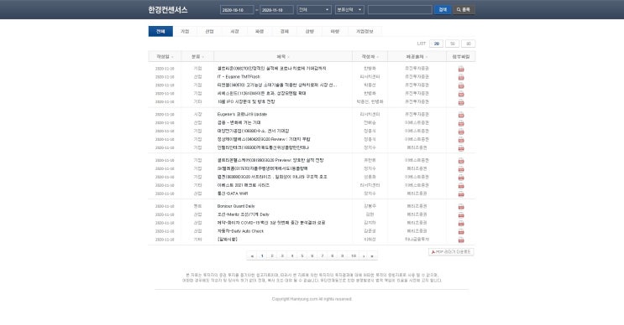The image size is (624, 325).
Task: Open PDF for 이베스트 2021 매크로 시리즈
Action: (x=461, y=185)
